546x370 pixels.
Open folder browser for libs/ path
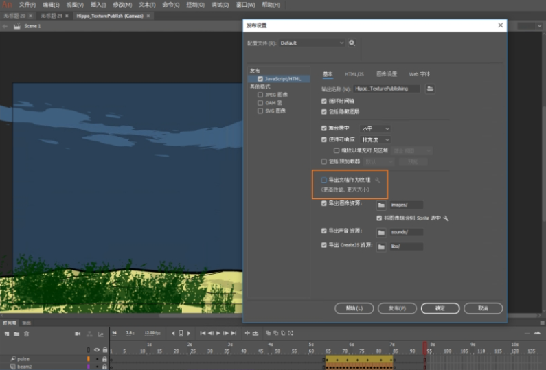tap(381, 247)
